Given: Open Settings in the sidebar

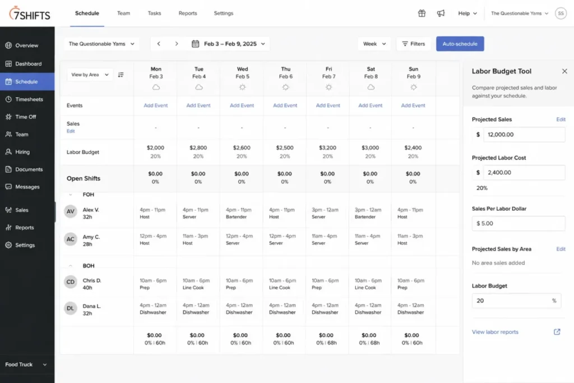Looking at the screenshot, I should tap(27, 245).
